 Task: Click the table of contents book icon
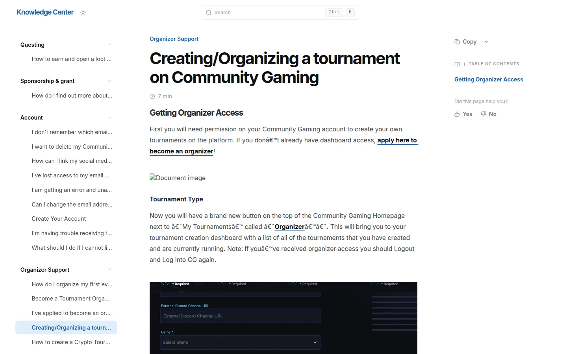[457, 64]
